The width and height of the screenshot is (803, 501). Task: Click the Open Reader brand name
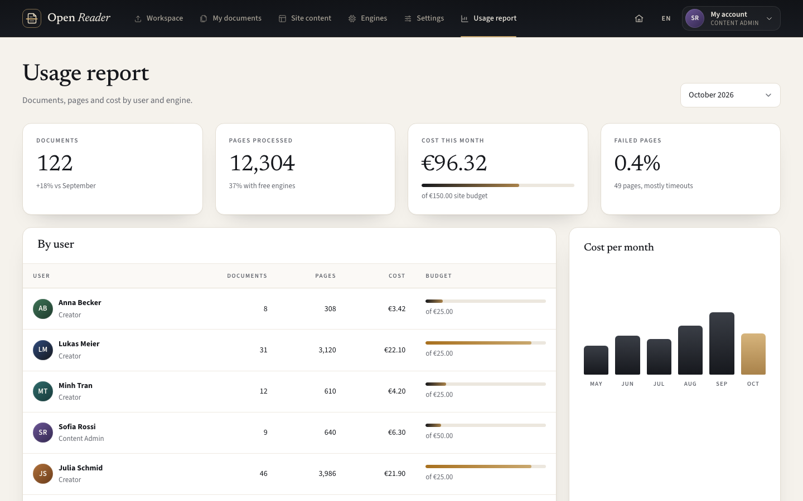click(x=79, y=18)
